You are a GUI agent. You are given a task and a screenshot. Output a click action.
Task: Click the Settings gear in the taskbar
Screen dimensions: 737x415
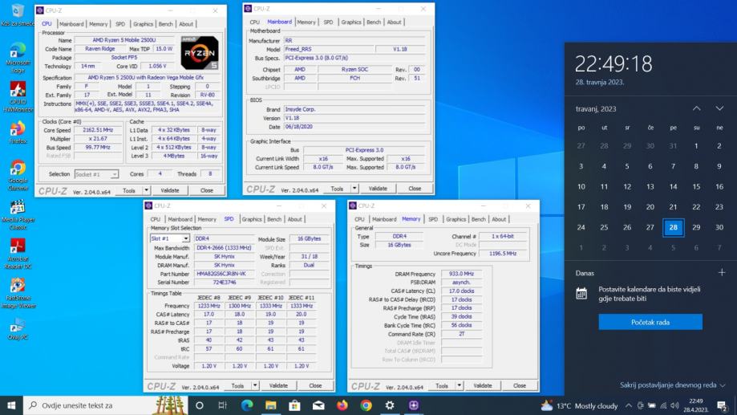click(390, 405)
